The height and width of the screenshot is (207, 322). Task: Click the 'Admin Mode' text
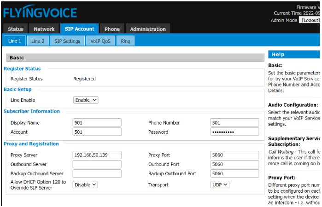(x=284, y=20)
